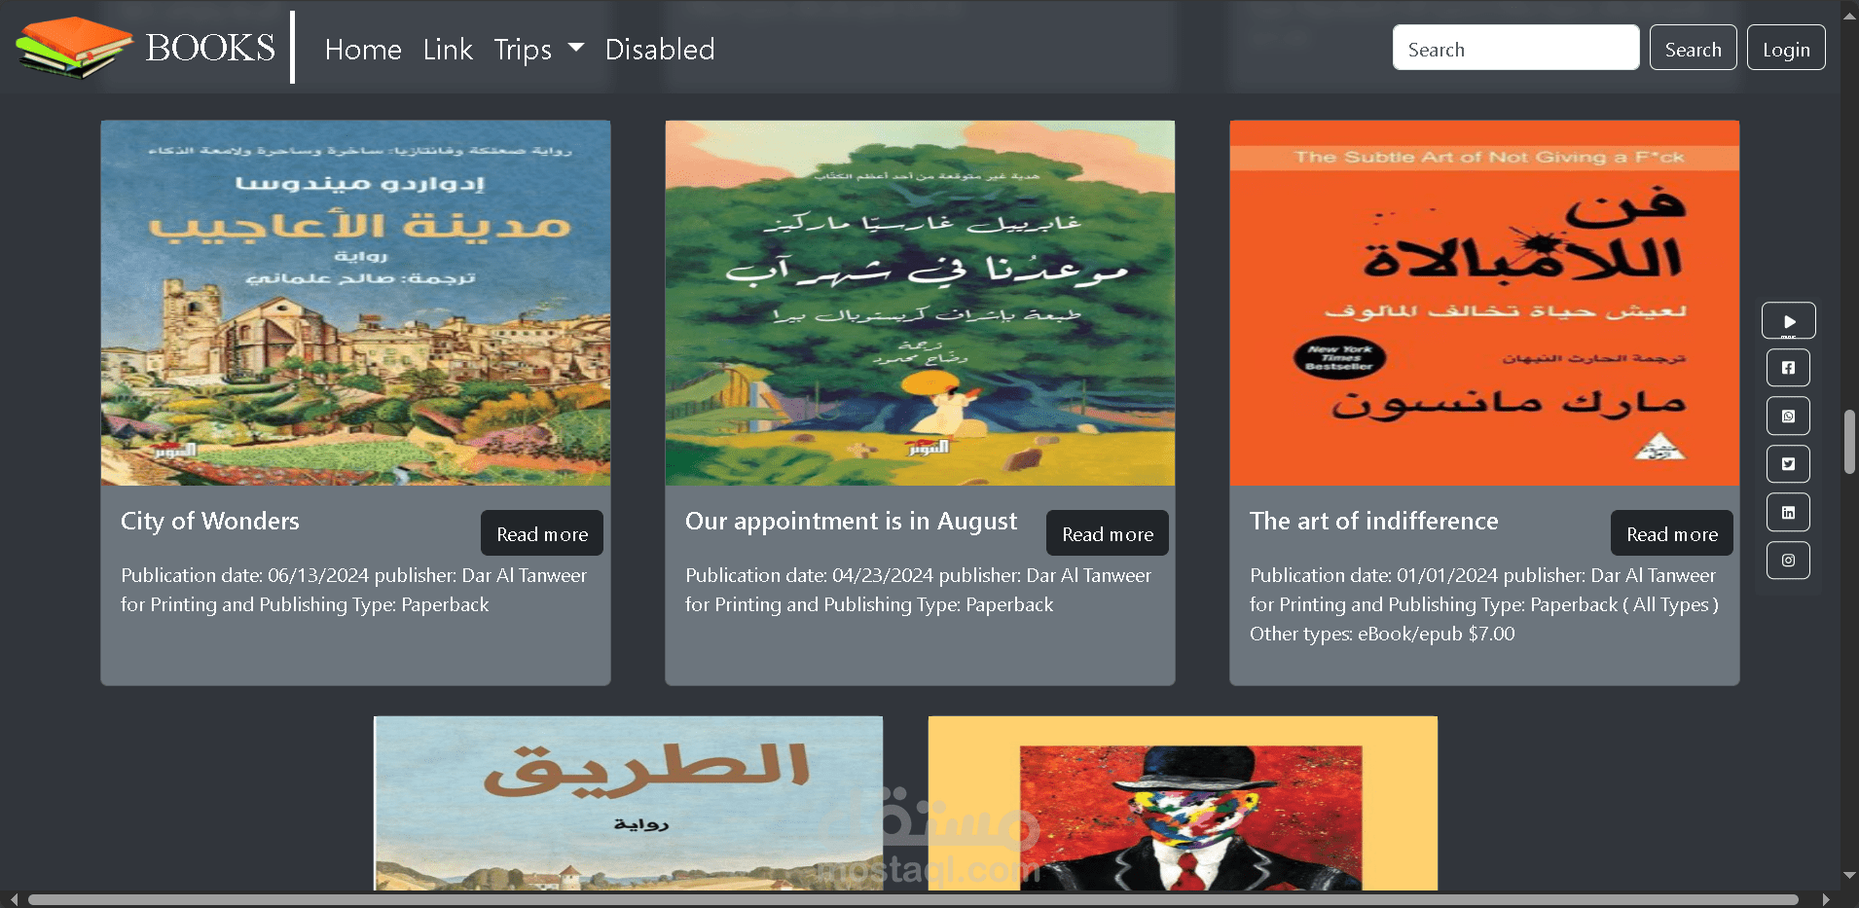Click the Facebook share icon
The width and height of the screenshot is (1859, 908).
click(x=1788, y=368)
